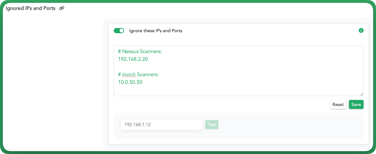Click the blank line between scanner entries
This screenshot has height=154, width=376.
coord(239,67)
